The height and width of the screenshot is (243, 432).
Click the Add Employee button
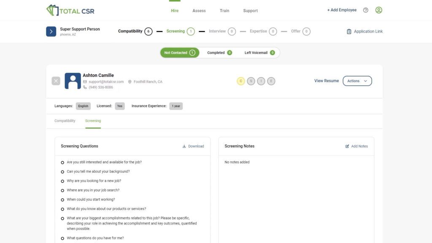(341, 10)
